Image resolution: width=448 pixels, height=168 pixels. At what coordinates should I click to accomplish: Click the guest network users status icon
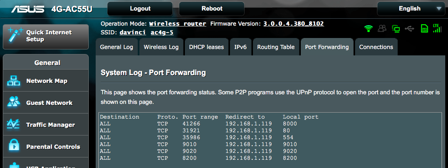coord(382,28)
